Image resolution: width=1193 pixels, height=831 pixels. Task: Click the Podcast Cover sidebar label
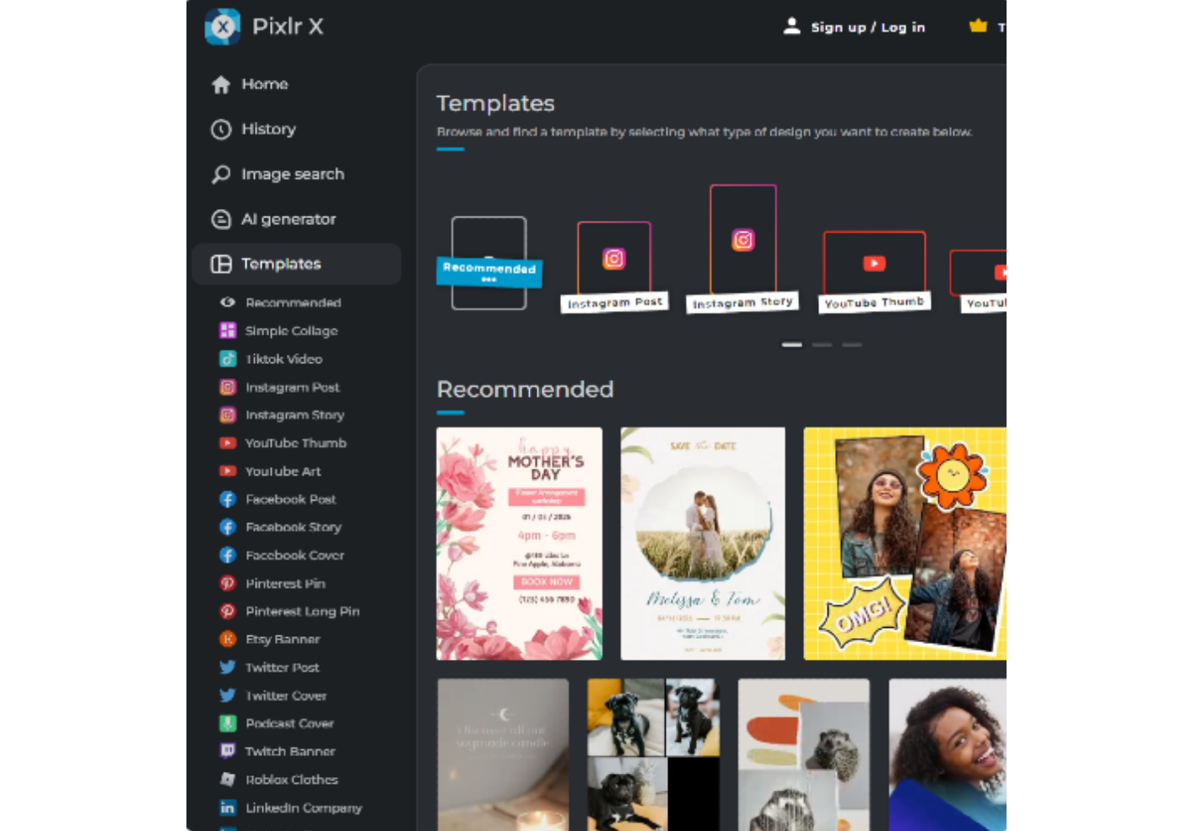[x=289, y=723]
